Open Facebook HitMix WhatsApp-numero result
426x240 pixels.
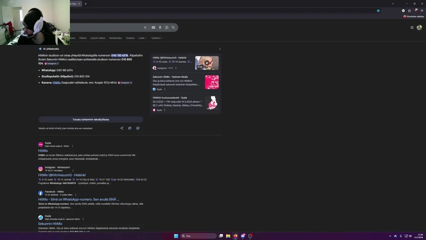click(x=79, y=199)
